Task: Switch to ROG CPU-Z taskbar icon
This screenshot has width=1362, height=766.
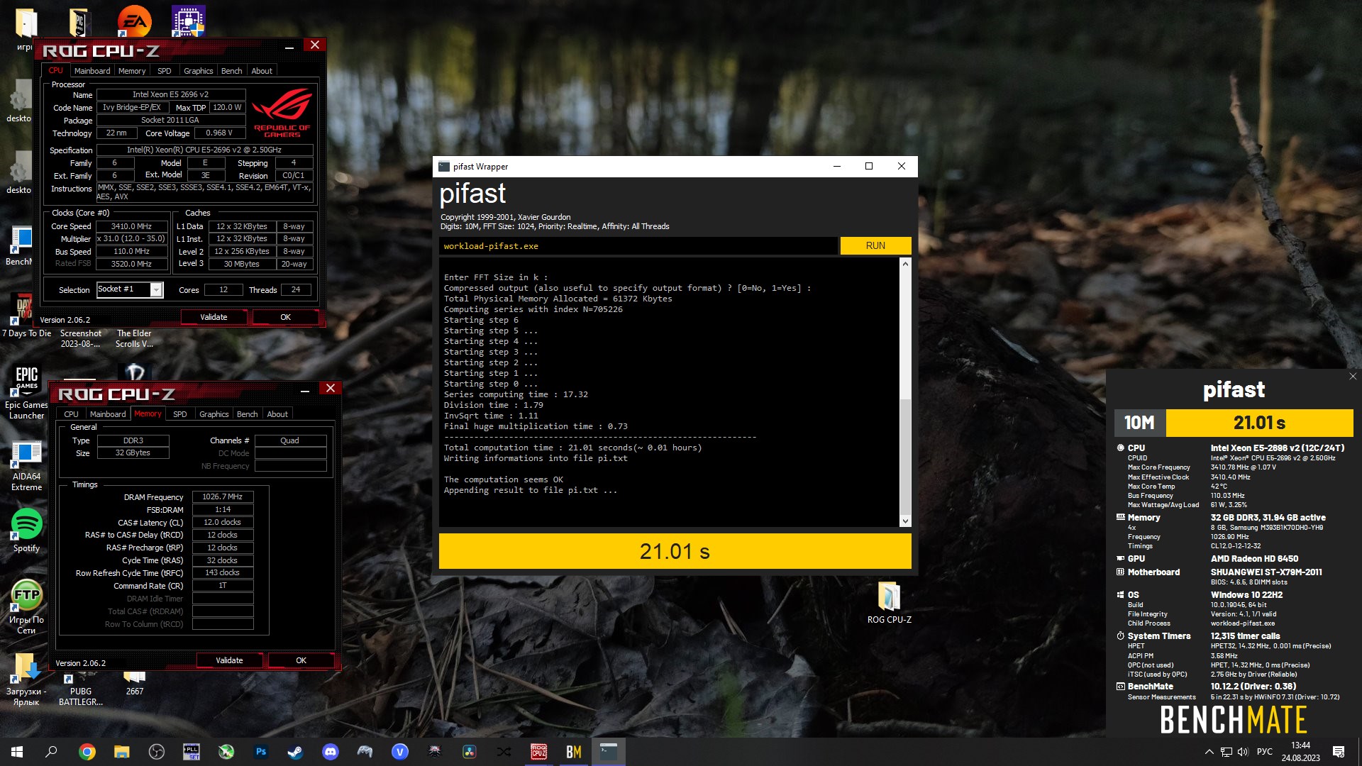Action: pos(538,752)
